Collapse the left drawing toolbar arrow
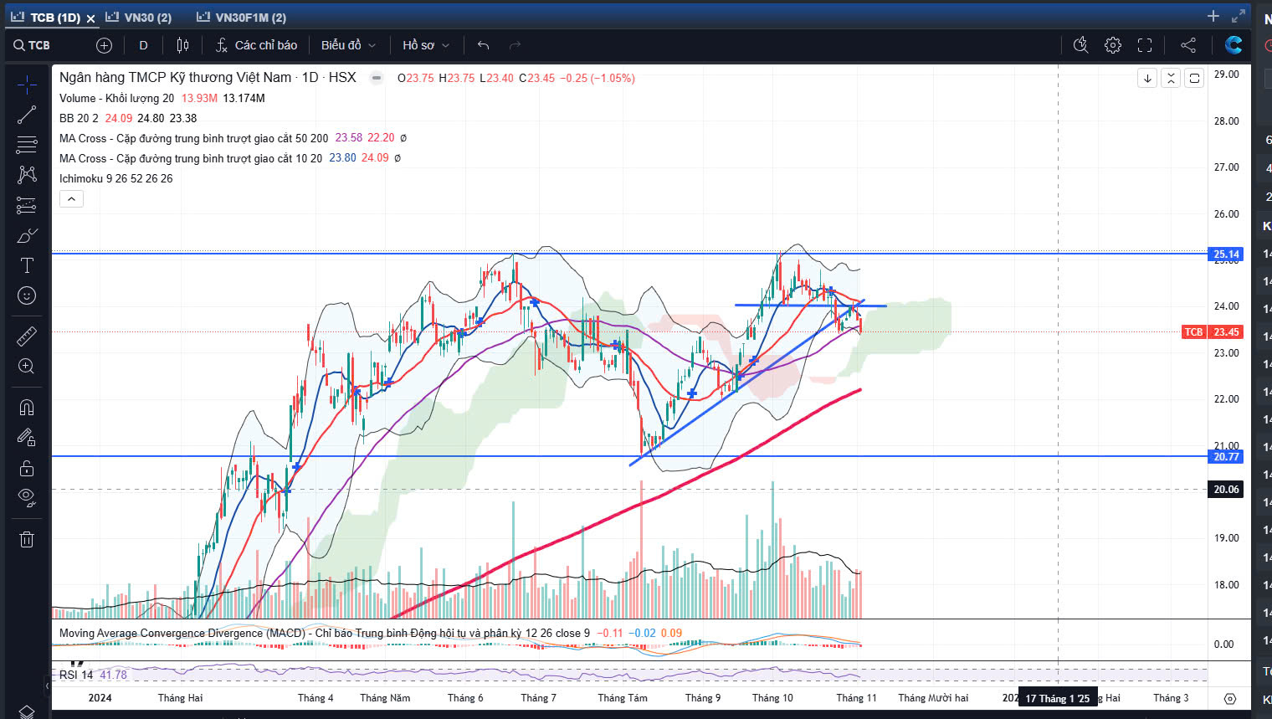 tap(47, 686)
